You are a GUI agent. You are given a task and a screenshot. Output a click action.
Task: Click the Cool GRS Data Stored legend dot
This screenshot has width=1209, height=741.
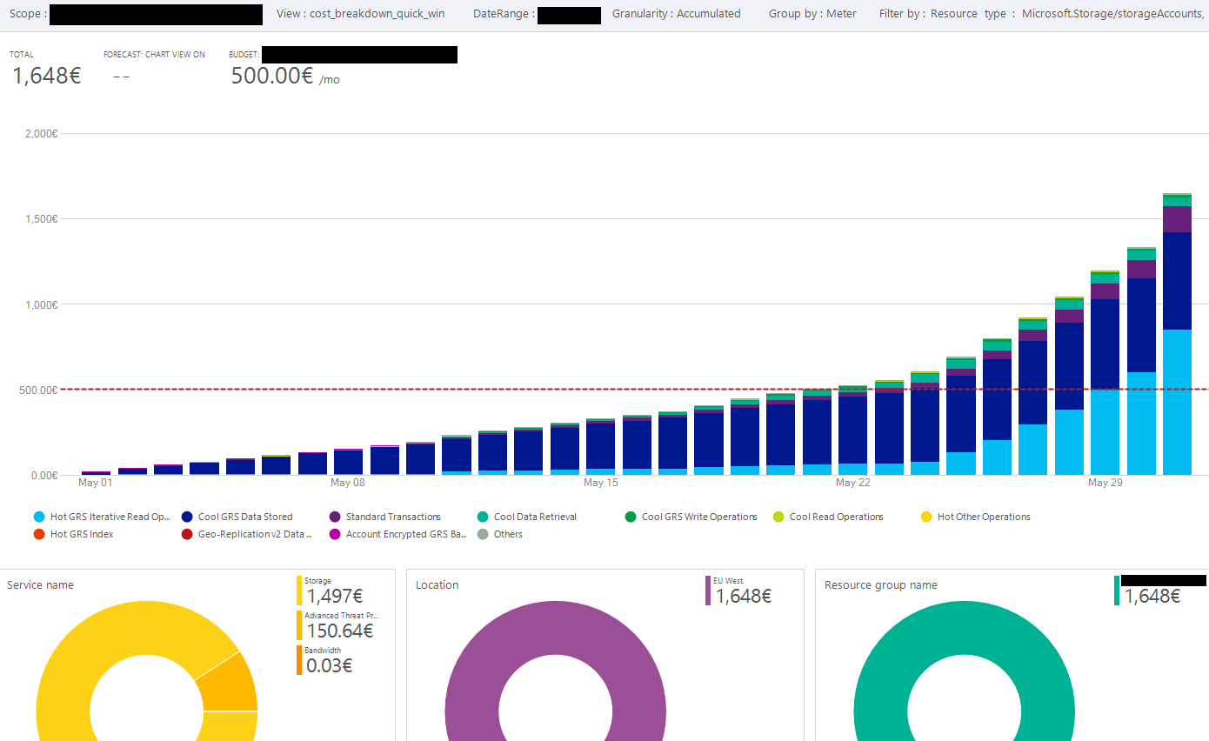[187, 517]
